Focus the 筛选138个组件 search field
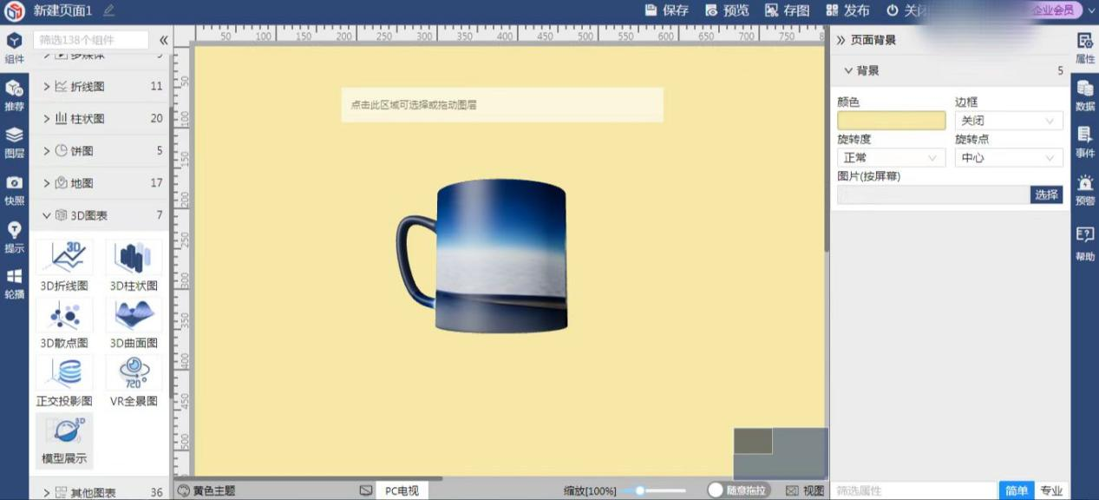 click(x=91, y=40)
